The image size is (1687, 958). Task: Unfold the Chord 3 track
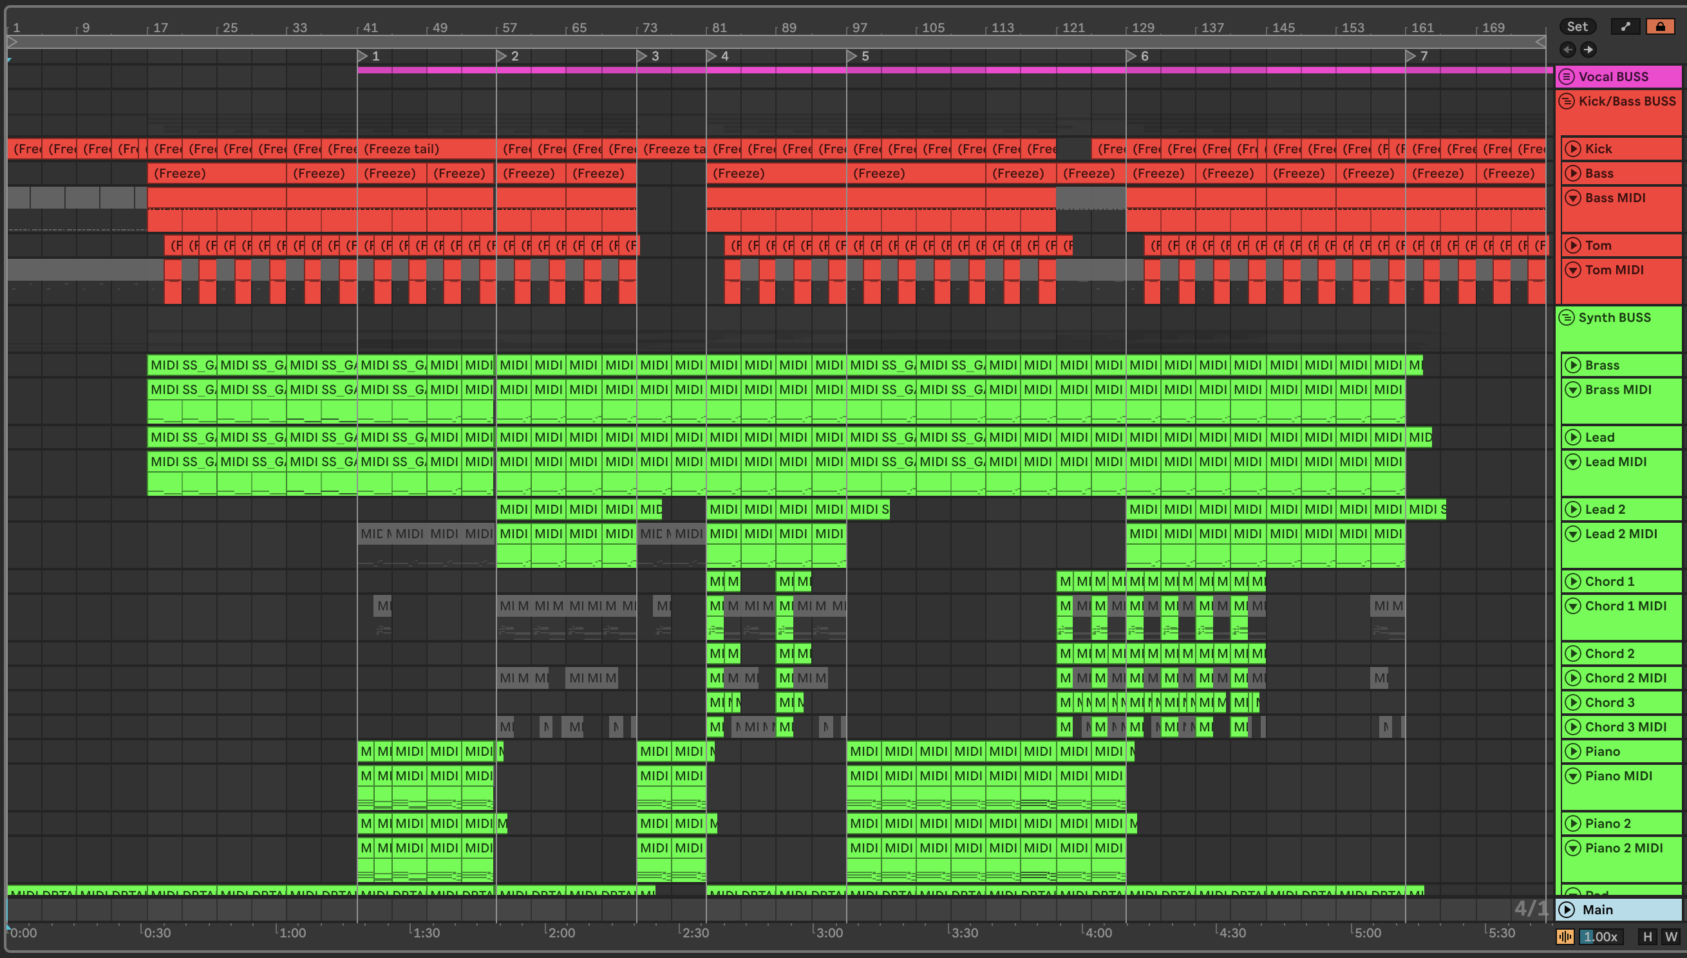1572,702
